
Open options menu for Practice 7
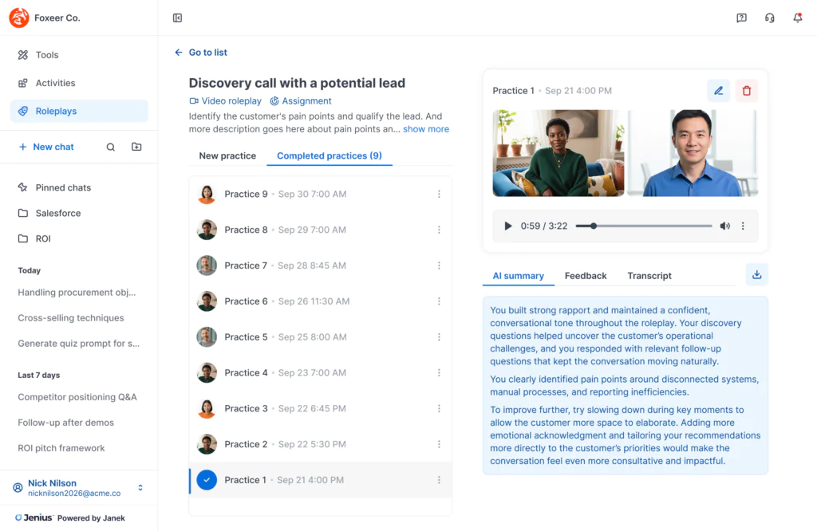click(439, 265)
